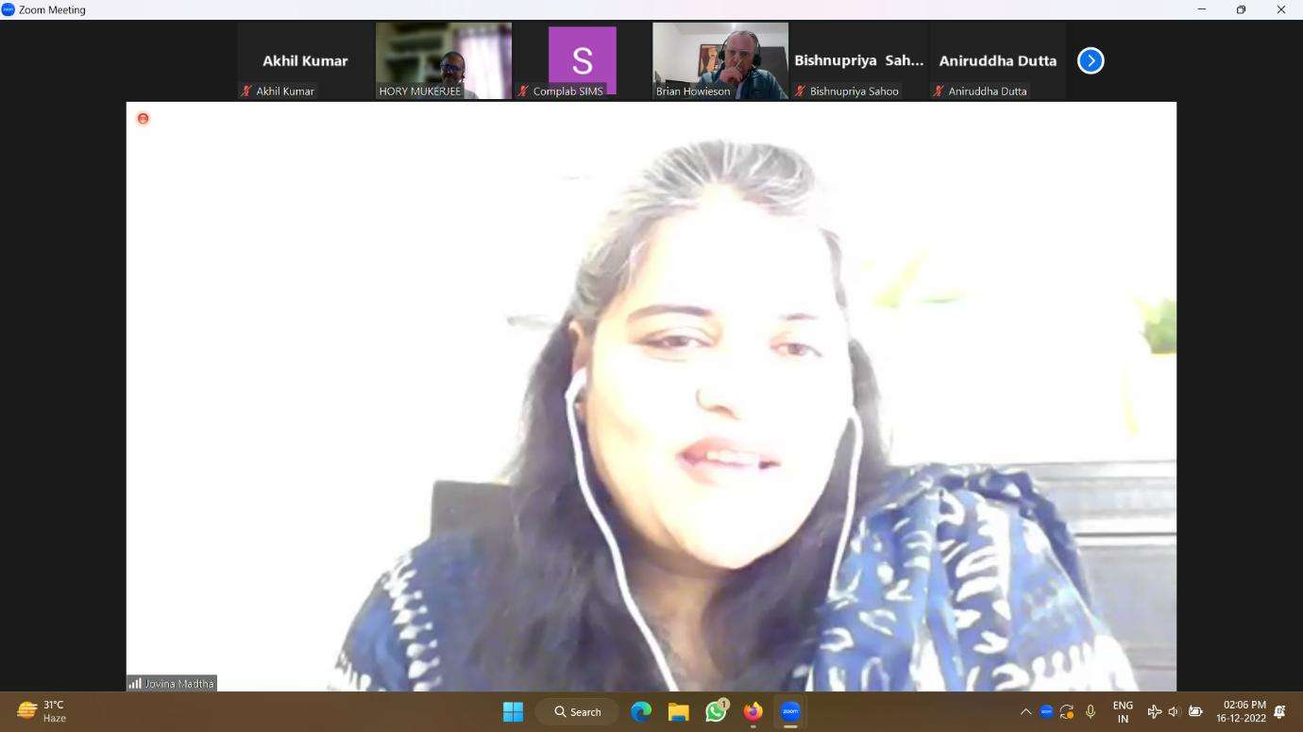
Task: Open the clock showing 02:06 PM
Action: [x=1241, y=711]
